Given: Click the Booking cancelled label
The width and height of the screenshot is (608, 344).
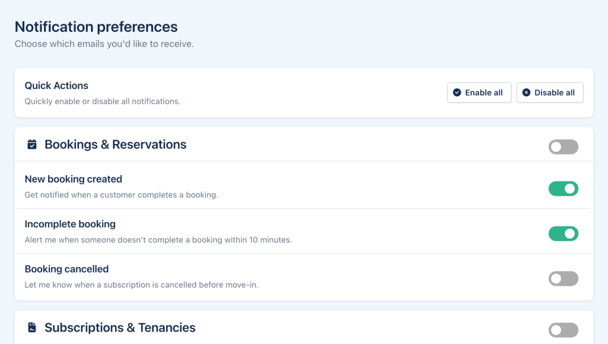Looking at the screenshot, I should coord(66,269).
